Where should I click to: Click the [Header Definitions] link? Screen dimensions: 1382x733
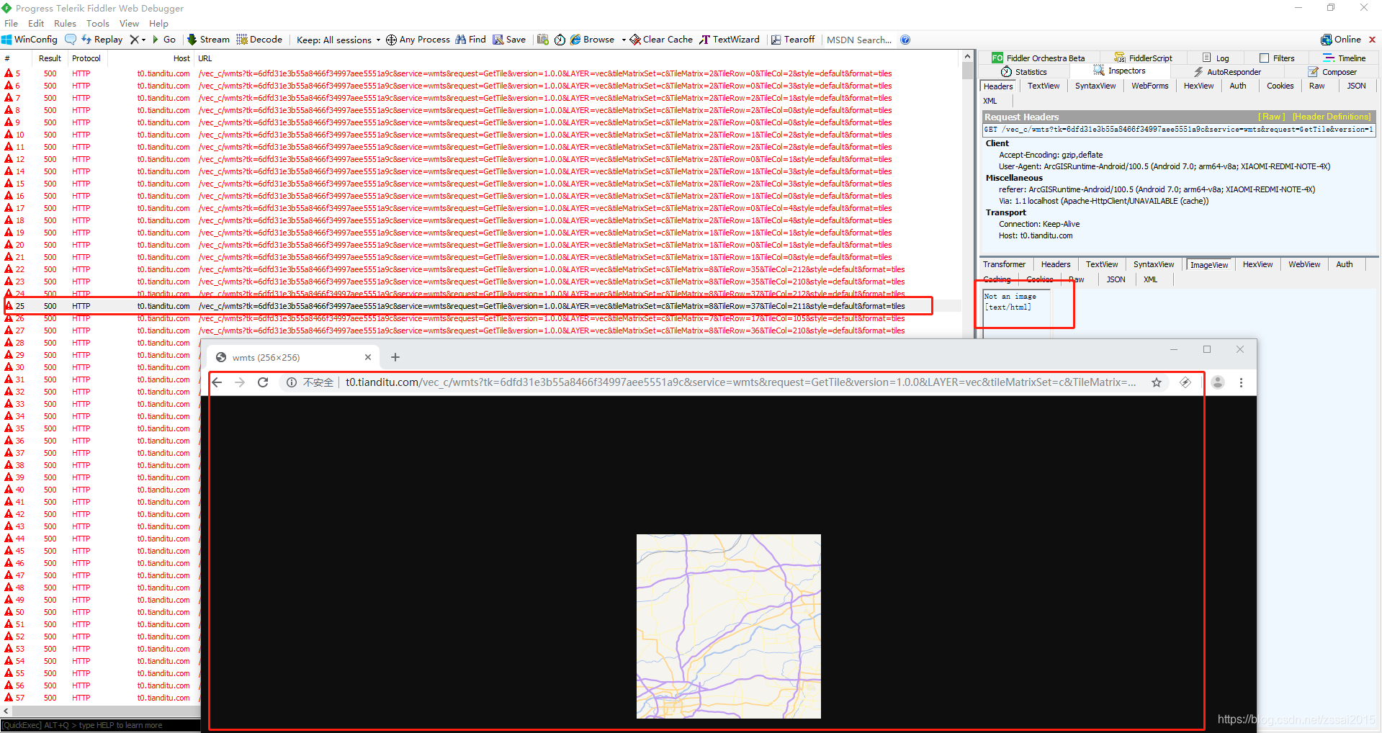[1331, 117]
